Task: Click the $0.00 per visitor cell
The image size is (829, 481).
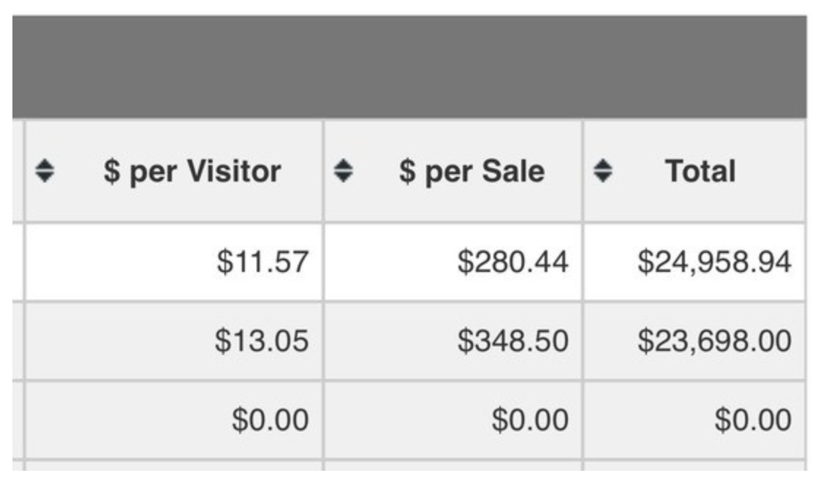Action: 174,420
